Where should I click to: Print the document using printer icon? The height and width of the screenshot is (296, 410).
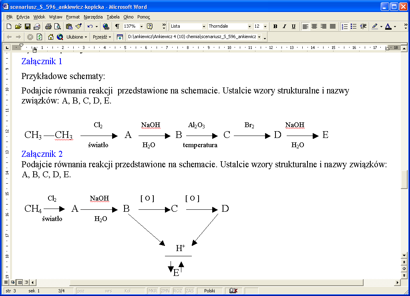click(x=48, y=26)
